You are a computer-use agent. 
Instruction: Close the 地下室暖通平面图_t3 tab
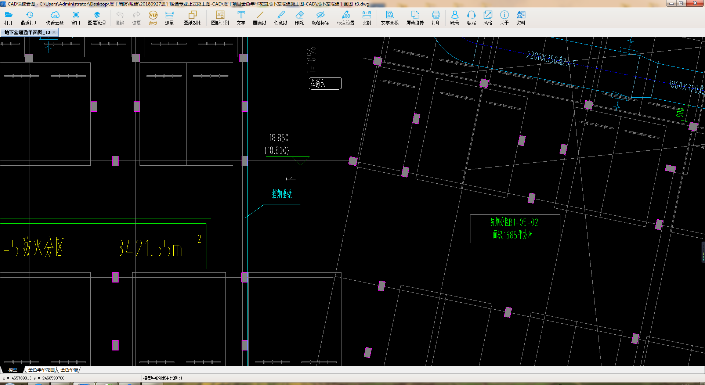click(54, 32)
